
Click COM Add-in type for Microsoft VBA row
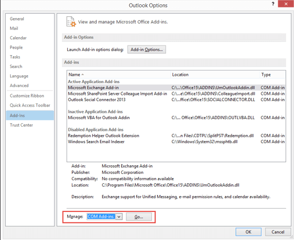(272, 118)
